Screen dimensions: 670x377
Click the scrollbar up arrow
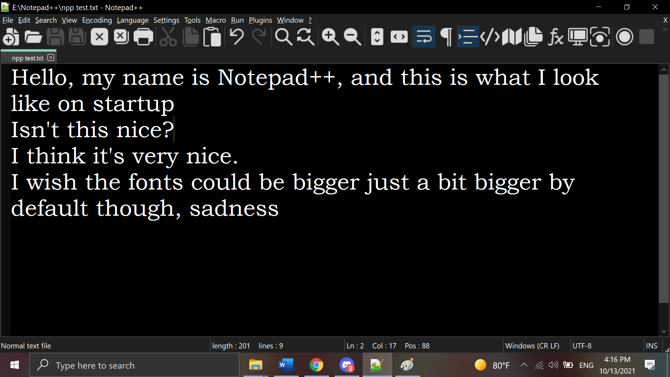click(664, 70)
